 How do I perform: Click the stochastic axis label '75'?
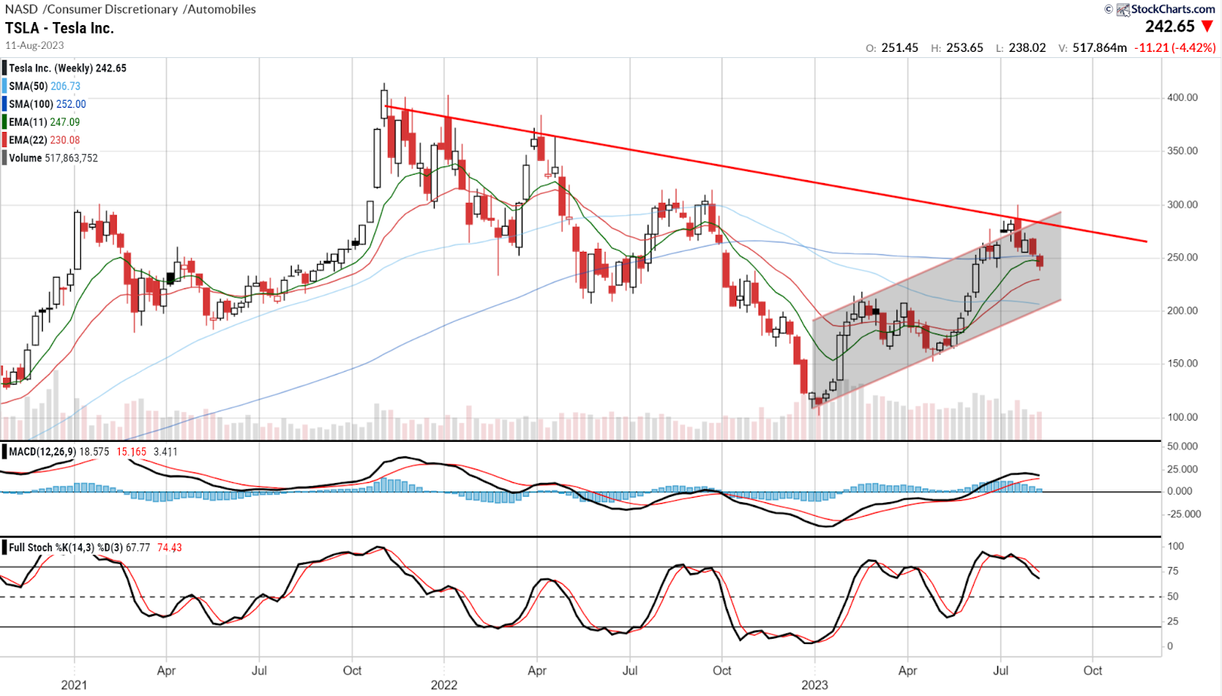[x=1173, y=571]
